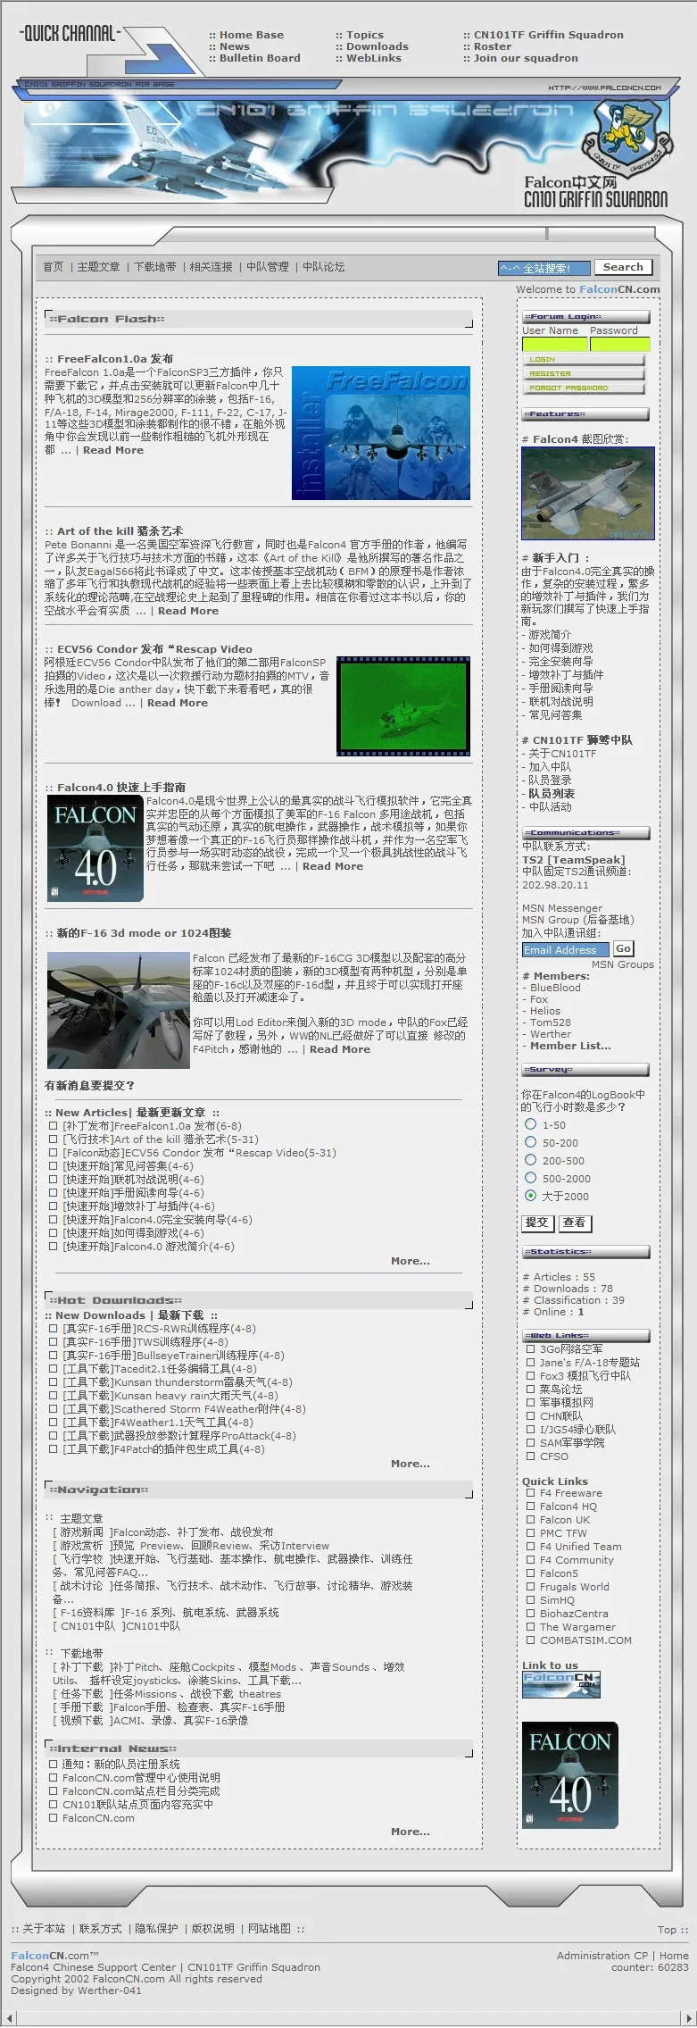Select the 200-500 survey option
Viewport: 697px width, 2028px height.
coord(531,1160)
